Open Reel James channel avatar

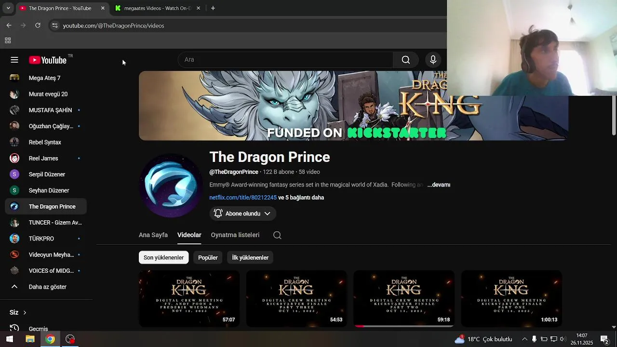click(14, 158)
